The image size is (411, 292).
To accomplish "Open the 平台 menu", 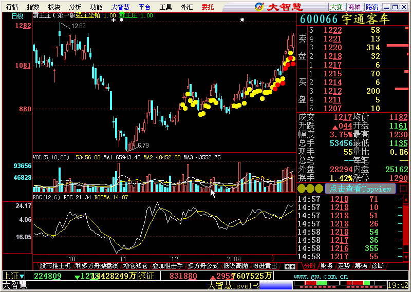I will 145,7.
